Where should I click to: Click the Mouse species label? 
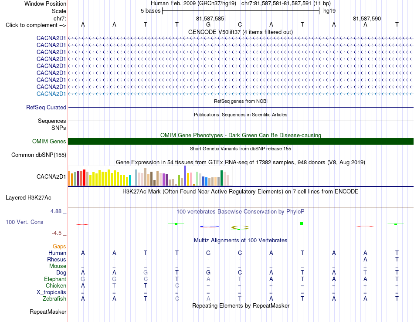click(58, 266)
